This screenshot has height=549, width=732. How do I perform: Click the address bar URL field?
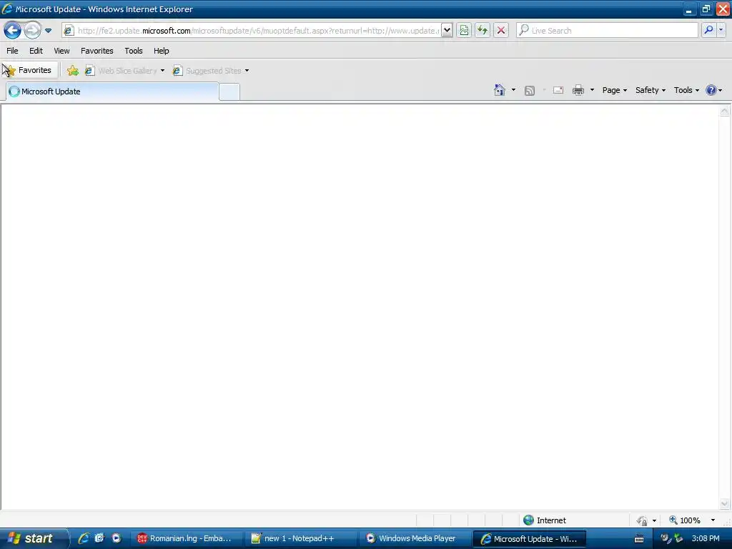coord(258,30)
